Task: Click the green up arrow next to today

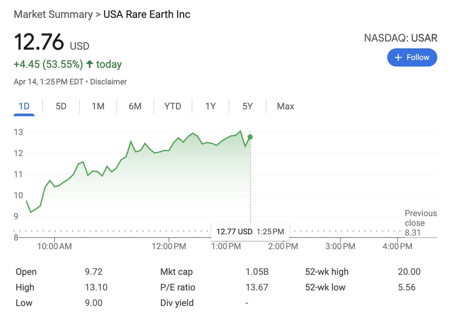Action: [x=90, y=64]
